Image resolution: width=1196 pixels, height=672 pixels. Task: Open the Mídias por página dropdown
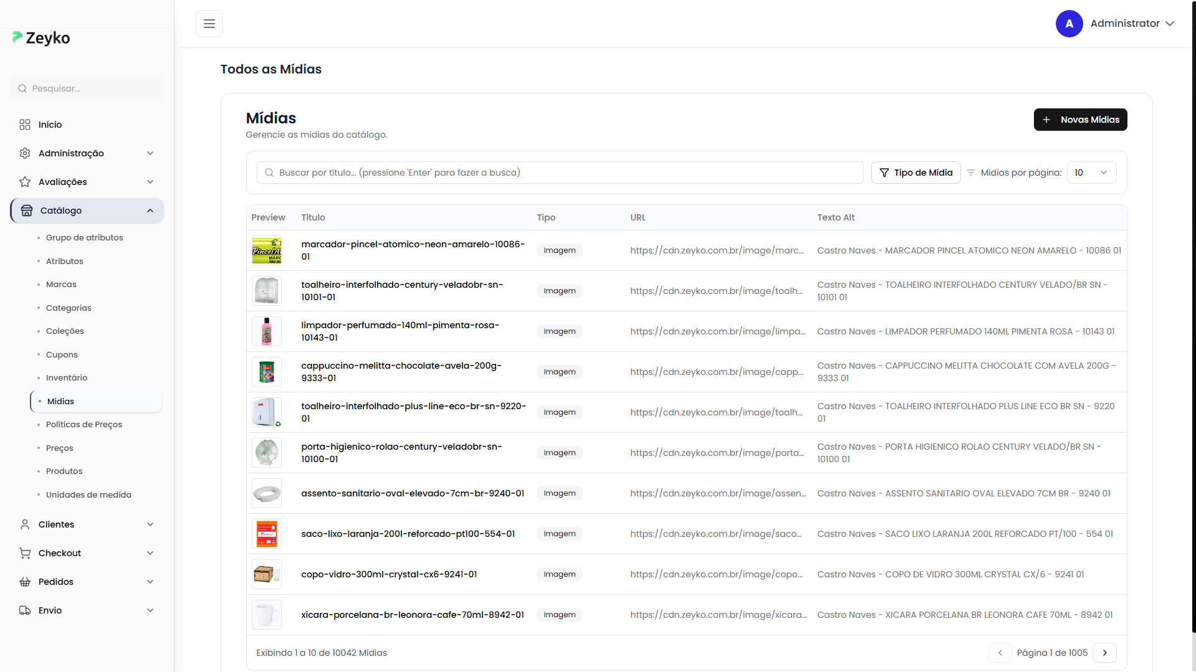pos(1091,173)
